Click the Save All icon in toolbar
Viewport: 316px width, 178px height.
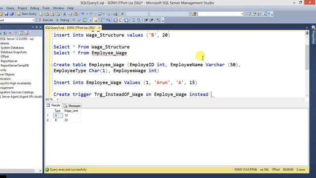(12, 14)
